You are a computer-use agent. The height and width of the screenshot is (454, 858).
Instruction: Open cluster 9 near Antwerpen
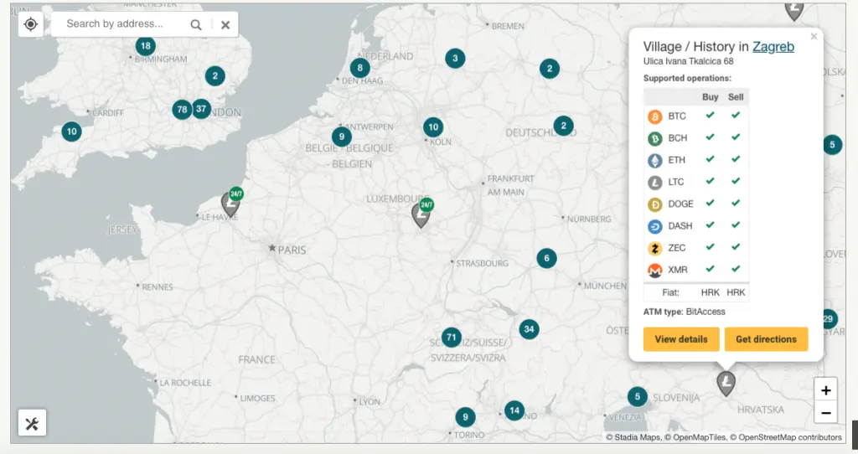342,137
